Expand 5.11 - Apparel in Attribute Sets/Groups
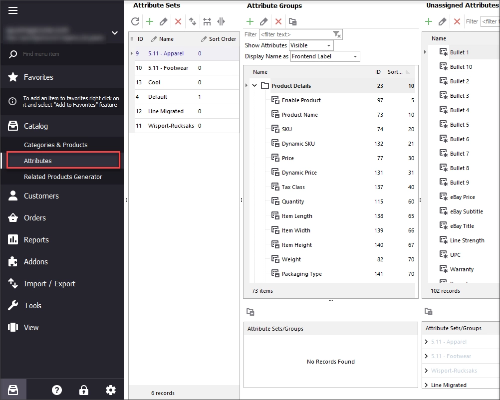 pyautogui.click(x=426, y=342)
